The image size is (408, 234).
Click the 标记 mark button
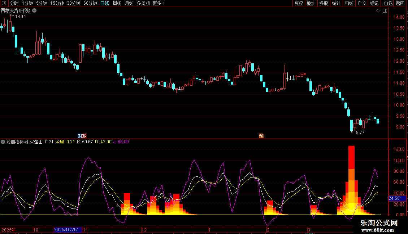[x=374, y=3]
